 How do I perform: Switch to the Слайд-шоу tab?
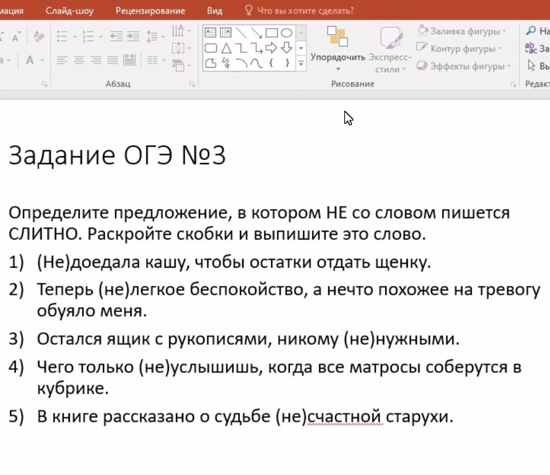tap(69, 11)
